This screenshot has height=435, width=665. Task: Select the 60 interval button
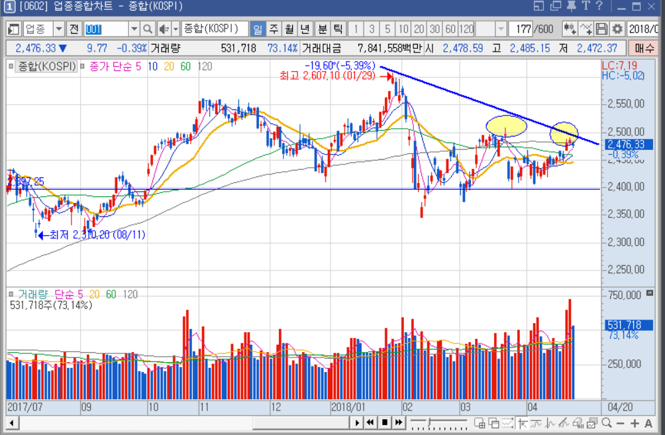click(450, 29)
